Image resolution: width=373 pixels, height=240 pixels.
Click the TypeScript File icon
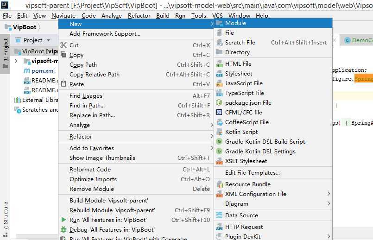[x=219, y=93]
